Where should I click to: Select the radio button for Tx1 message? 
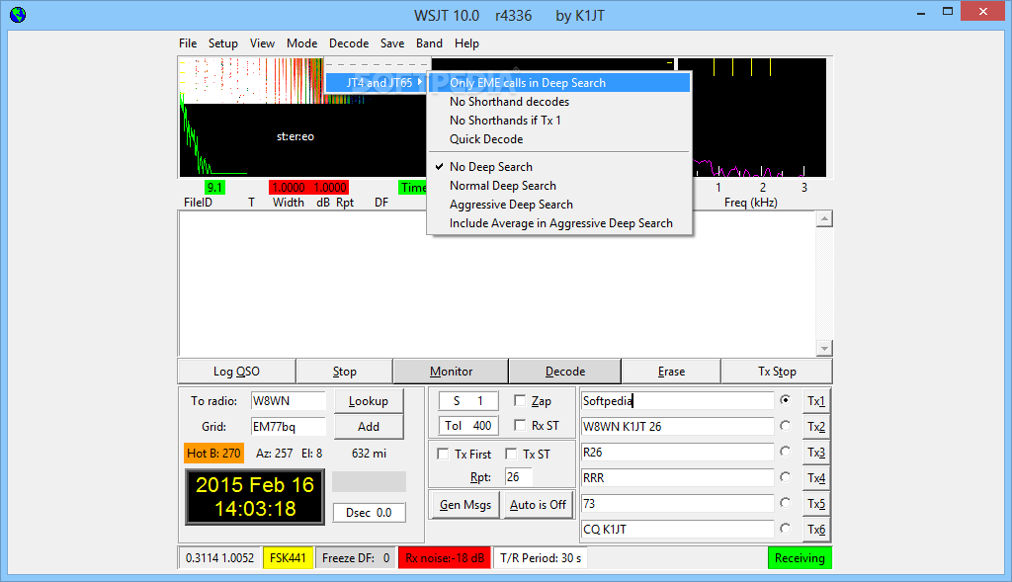click(785, 400)
